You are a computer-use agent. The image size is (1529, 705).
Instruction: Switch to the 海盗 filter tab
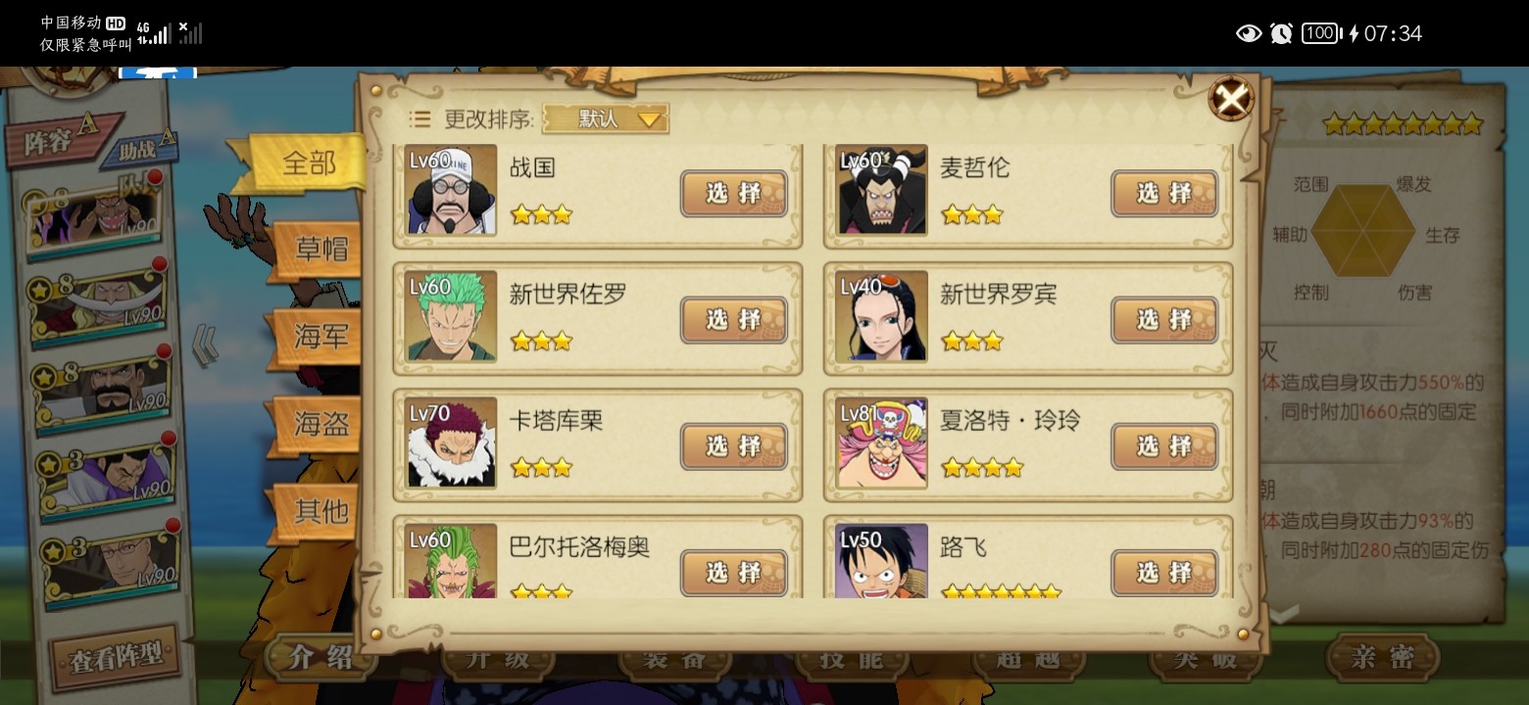coord(319,423)
